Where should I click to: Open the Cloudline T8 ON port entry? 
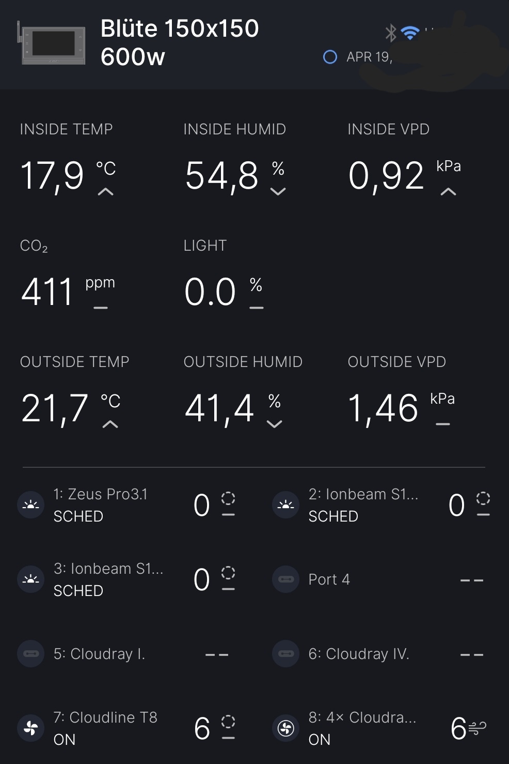(x=105, y=728)
